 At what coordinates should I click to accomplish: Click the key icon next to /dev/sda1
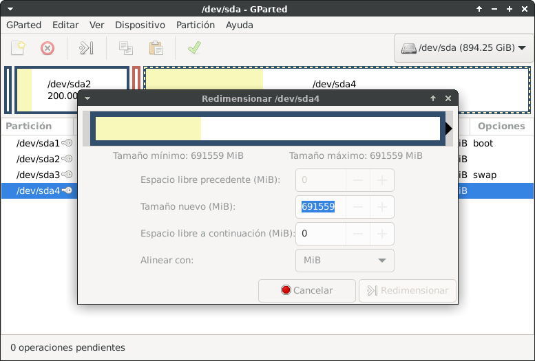point(67,144)
